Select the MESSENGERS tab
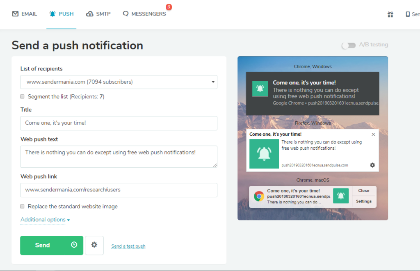The image size is (420, 271). (146, 14)
